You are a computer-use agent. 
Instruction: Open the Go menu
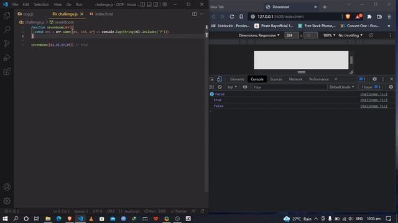69,4
